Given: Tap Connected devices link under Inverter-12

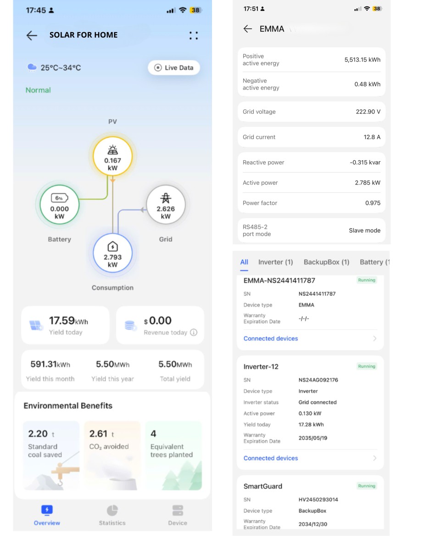Looking at the screenshot, I should pyautogui.click(x=271, y=458).
